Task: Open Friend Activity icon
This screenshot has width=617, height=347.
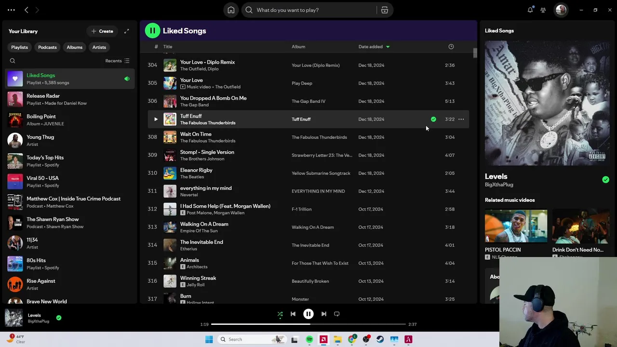Action: pyautogui.click(x=543, y=10)
